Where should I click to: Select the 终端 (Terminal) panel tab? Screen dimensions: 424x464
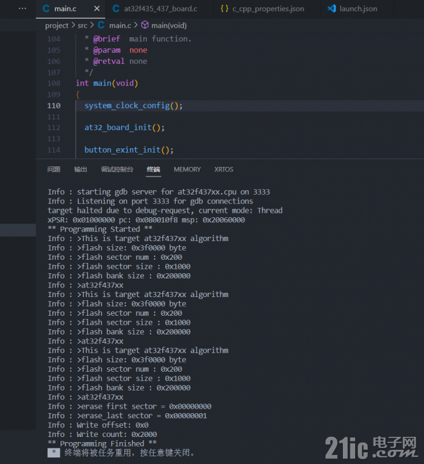coord(153,169)
